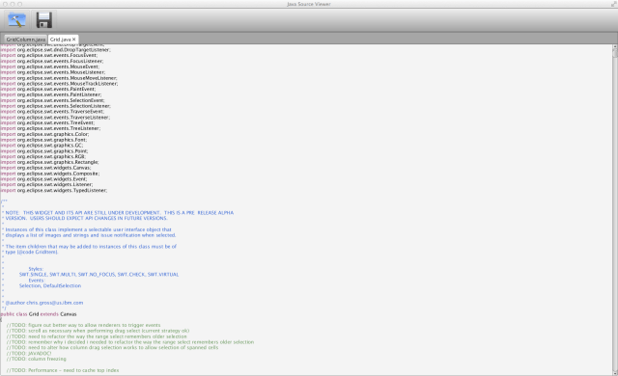Viewport: 618px width, 376px height.
Task: Minimize the Java Source Viewer window
Action: tap(13, 4)
